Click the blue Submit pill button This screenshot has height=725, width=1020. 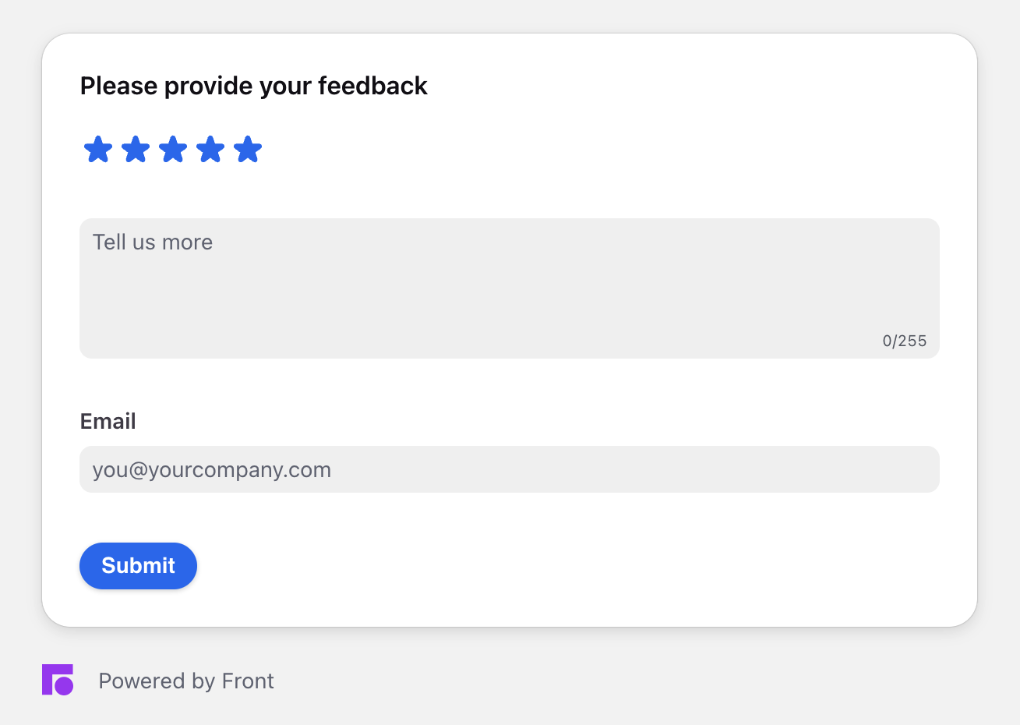point(138,565)
